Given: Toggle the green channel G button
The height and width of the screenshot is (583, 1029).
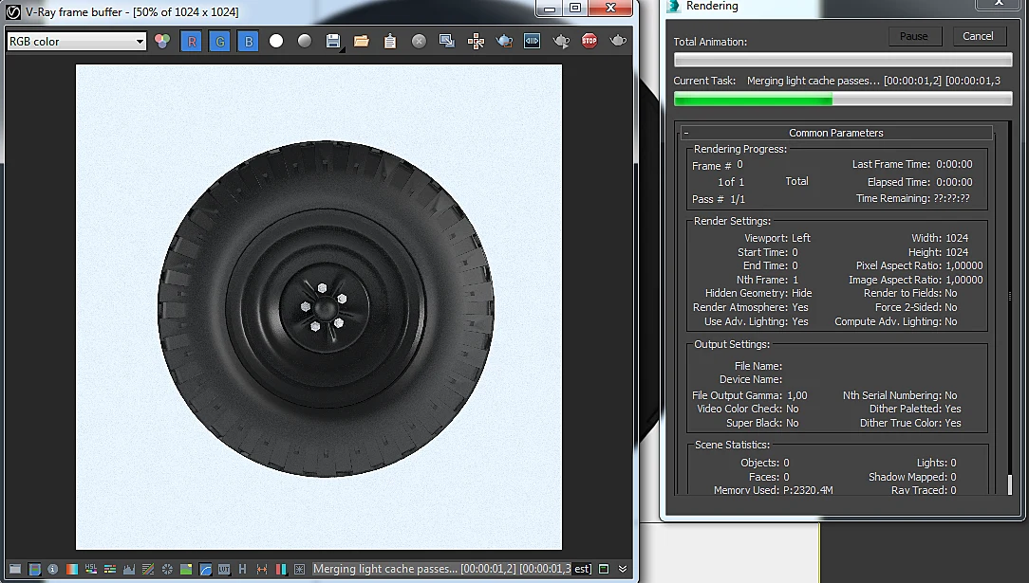Looking at the screenshot, I should click(220, 42).
